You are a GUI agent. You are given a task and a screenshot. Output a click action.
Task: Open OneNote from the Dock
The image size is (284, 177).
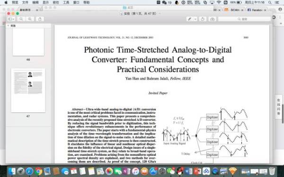127,171
